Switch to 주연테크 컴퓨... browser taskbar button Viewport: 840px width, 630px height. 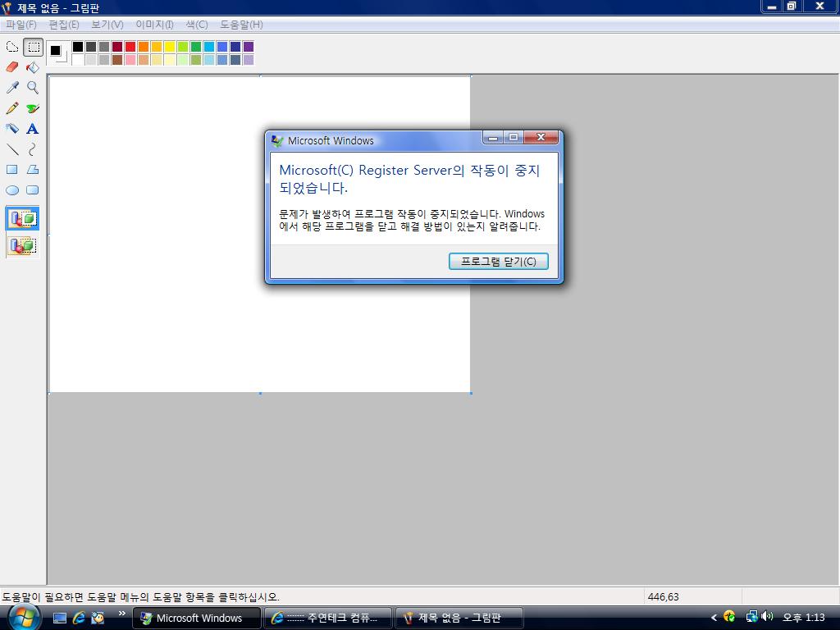coord(328,619)
